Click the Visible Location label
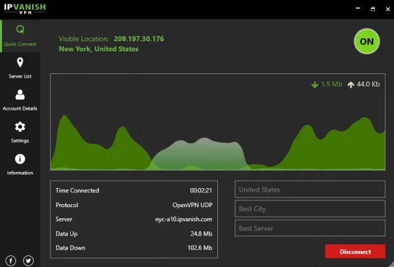The width and height of the screenshot is (394, 267). (84, 39)
